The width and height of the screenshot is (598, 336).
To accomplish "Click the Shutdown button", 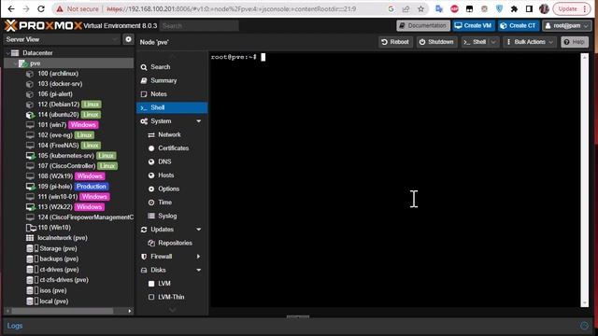I will 436,42.
